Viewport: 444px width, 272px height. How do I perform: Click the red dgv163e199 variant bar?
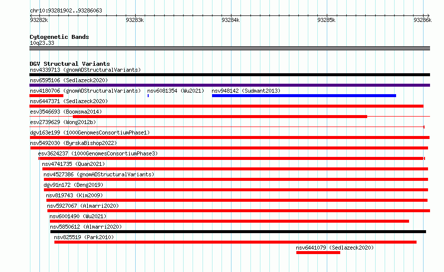229,137
